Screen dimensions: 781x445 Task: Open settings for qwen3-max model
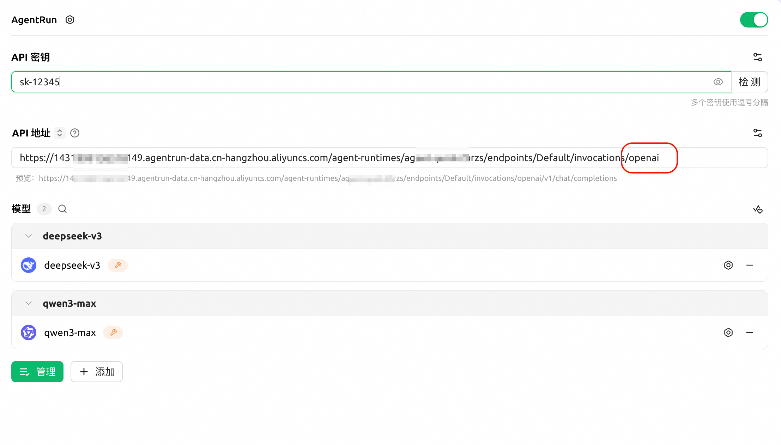(x=728, y=333)
